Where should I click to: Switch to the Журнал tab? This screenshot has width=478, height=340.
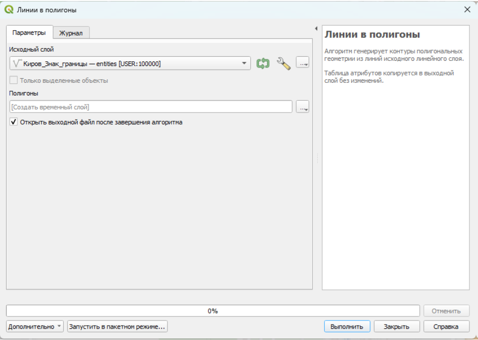tap(71, 33)
